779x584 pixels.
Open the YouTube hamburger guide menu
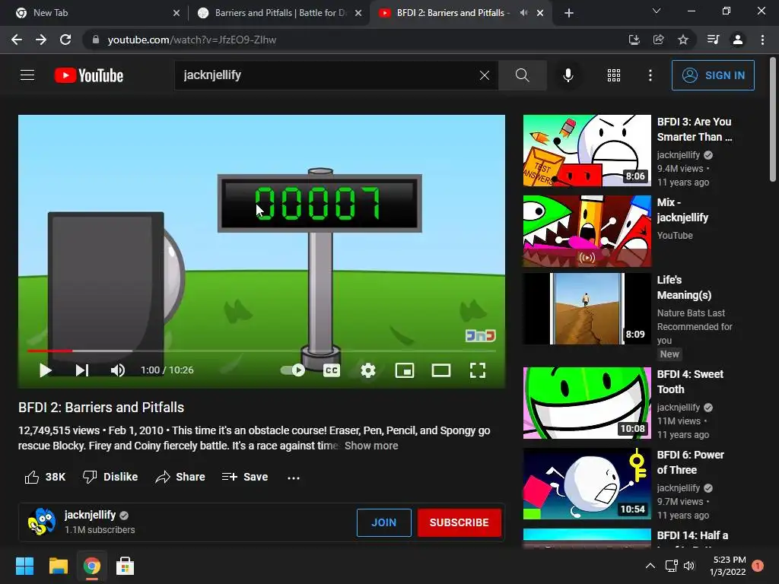(27, 75)
